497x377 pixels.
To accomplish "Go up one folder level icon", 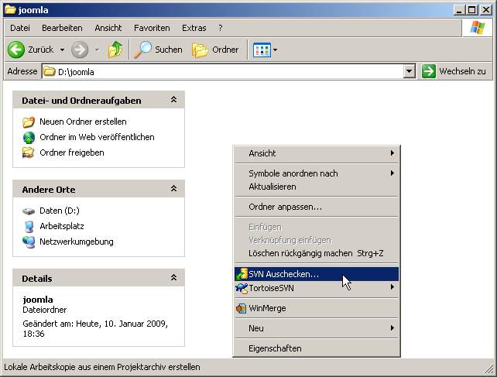I will pos(115,50).
